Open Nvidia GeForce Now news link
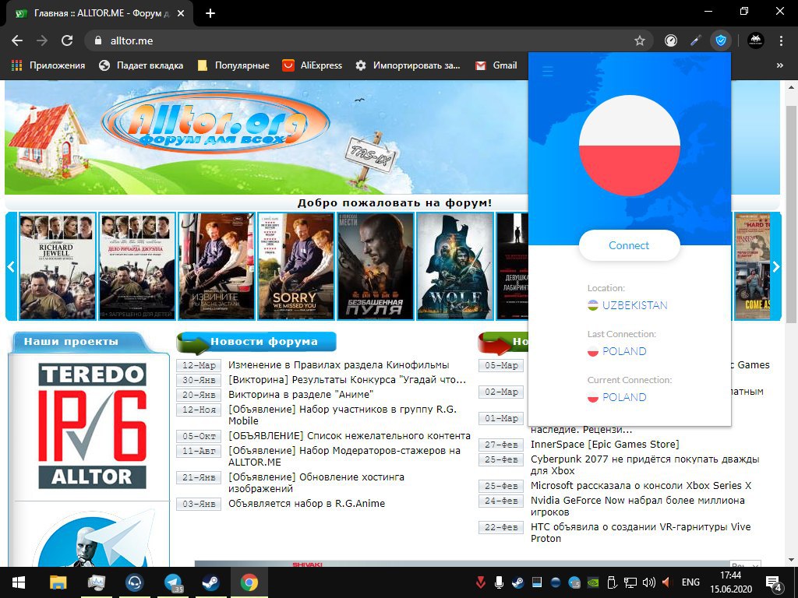 [x=637, y=506]
